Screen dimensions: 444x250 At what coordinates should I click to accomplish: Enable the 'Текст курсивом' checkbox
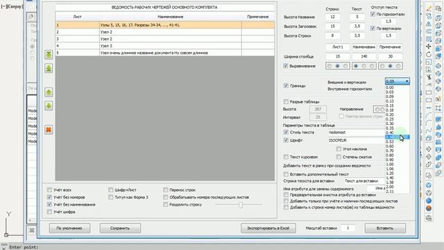286,157
